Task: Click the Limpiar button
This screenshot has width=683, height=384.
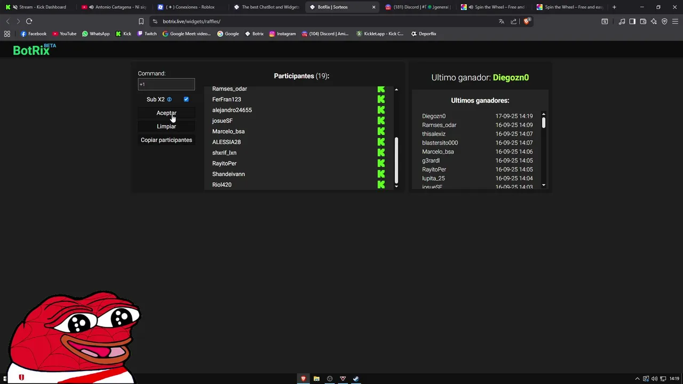Action: tap(166, 126)
